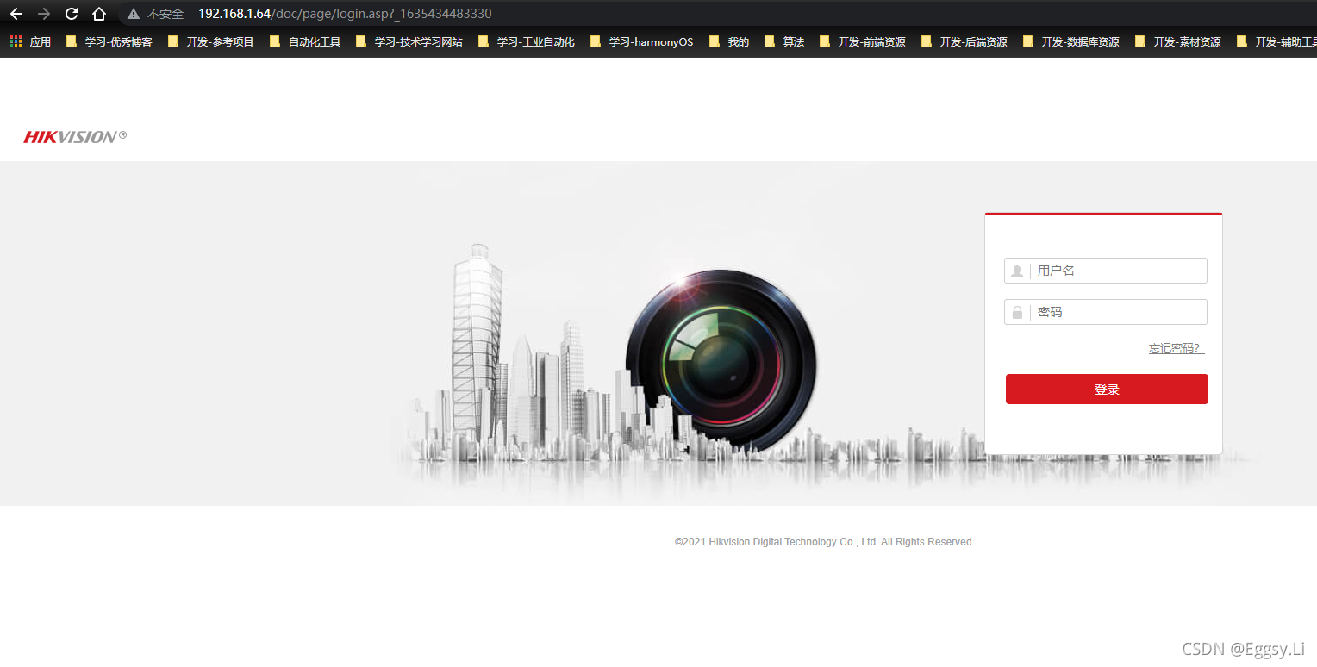This screenshot has width=1317, height=667.
Task: Open the 开发-参考项目 bookmark folder
Action: 210,41
